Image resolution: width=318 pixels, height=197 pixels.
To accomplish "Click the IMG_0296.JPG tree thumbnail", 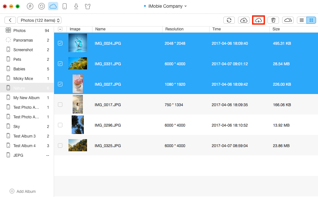I will (x=78, y=125).
